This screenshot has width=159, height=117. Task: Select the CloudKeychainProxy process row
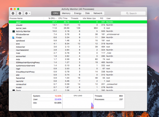tap(78, 72)
